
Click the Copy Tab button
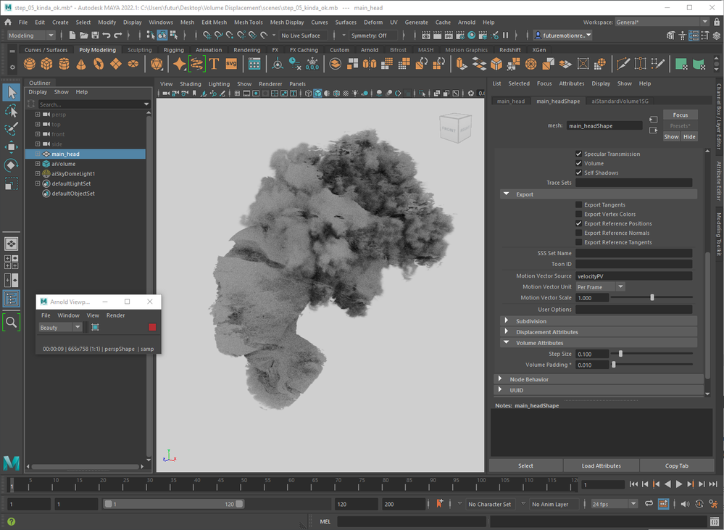676,466
